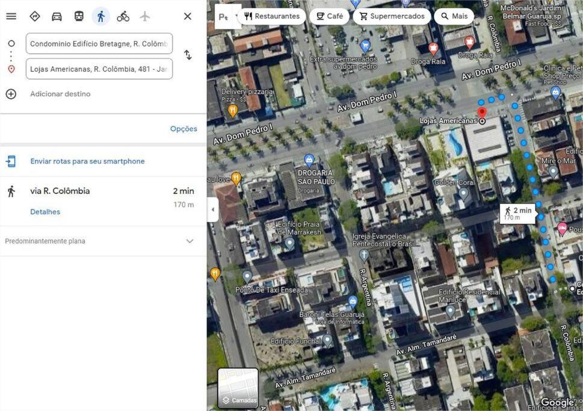Select the driving travel mode icon
The image size is (583, 411).
coord(57,16)
